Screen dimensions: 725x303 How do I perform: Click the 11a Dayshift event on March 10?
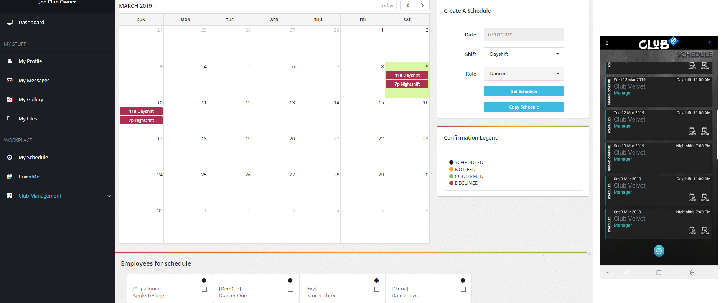141,111
